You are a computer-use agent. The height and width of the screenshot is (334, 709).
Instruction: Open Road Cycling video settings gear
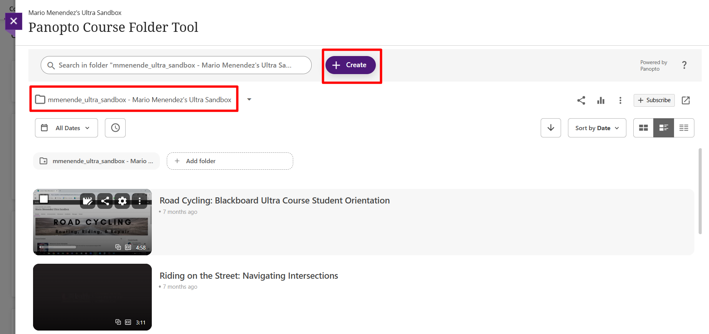click(122, 201)
